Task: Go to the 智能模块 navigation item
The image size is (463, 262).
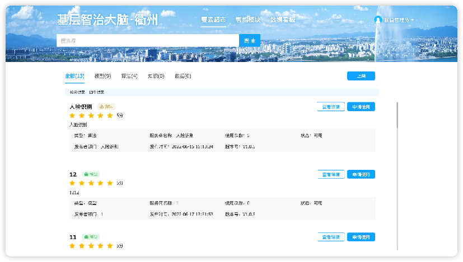Action: (x=247, y=20)
